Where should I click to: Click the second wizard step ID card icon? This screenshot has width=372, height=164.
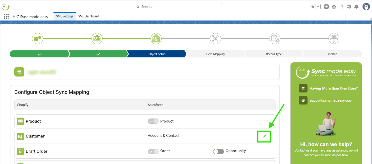97,38
